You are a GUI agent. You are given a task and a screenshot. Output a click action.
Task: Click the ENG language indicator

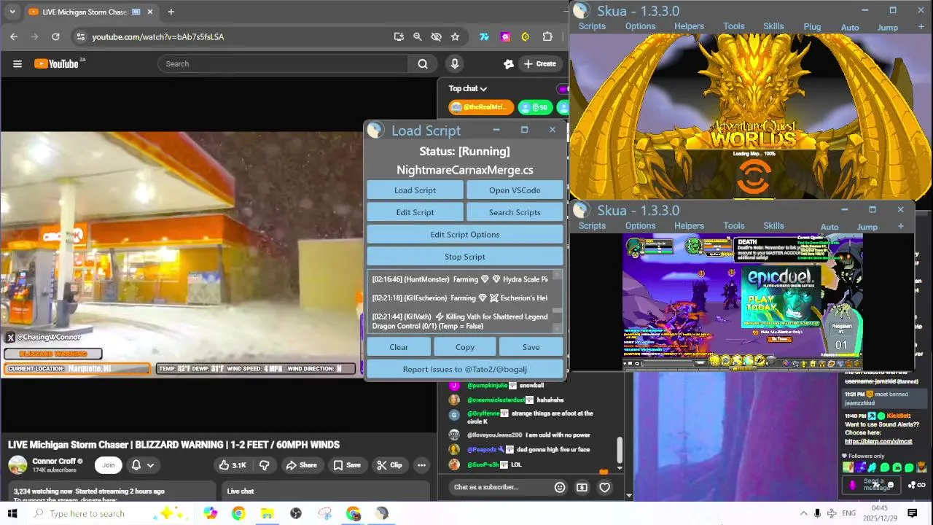(x=848, y=513)
